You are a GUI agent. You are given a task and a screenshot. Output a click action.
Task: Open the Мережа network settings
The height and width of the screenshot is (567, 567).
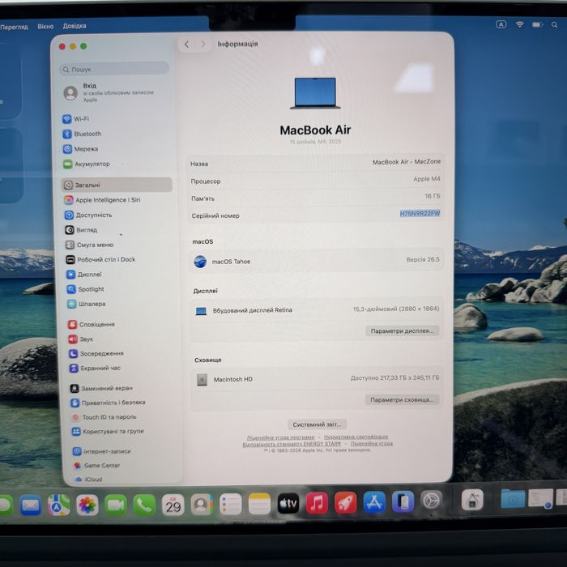coord(80,149)
